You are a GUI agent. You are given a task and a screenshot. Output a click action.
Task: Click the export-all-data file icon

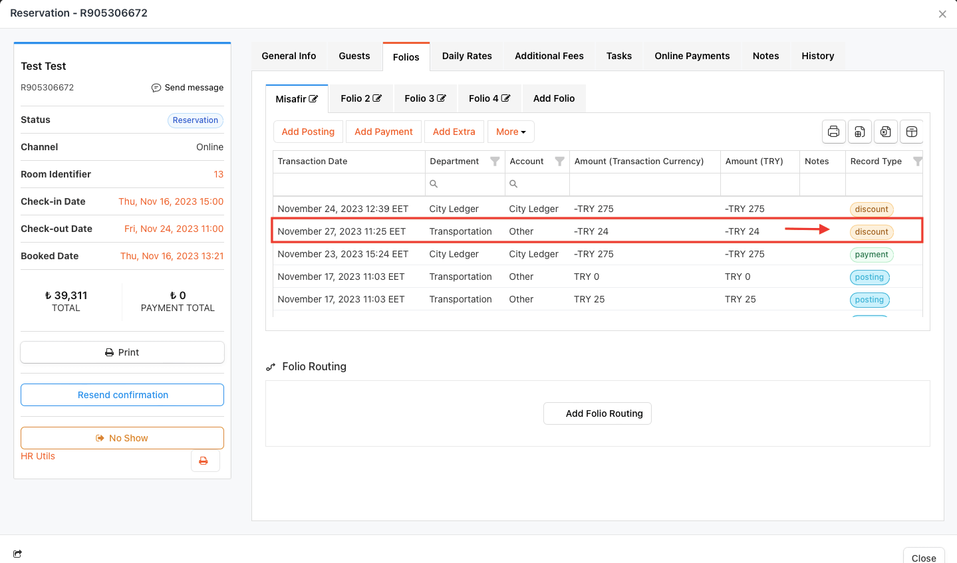click(859, 132)
